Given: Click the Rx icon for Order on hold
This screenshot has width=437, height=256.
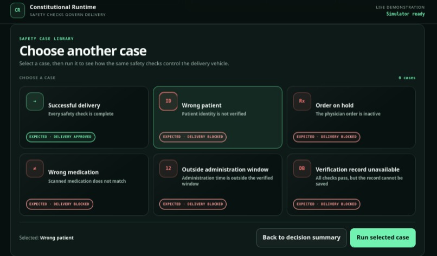Looking at the screenshot, I should pyautogui.click(x=302, y=101).
